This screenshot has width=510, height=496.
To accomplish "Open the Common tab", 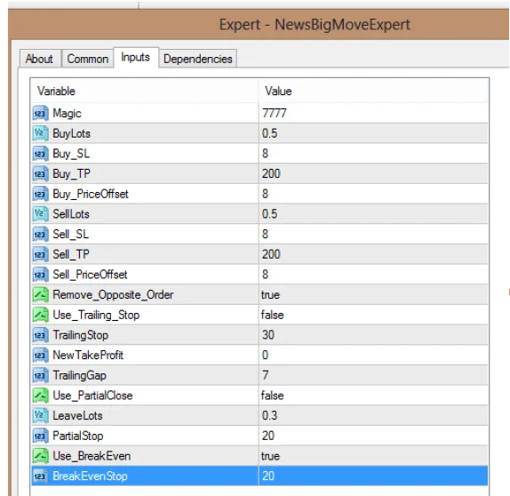I will (x=87, y=59).
